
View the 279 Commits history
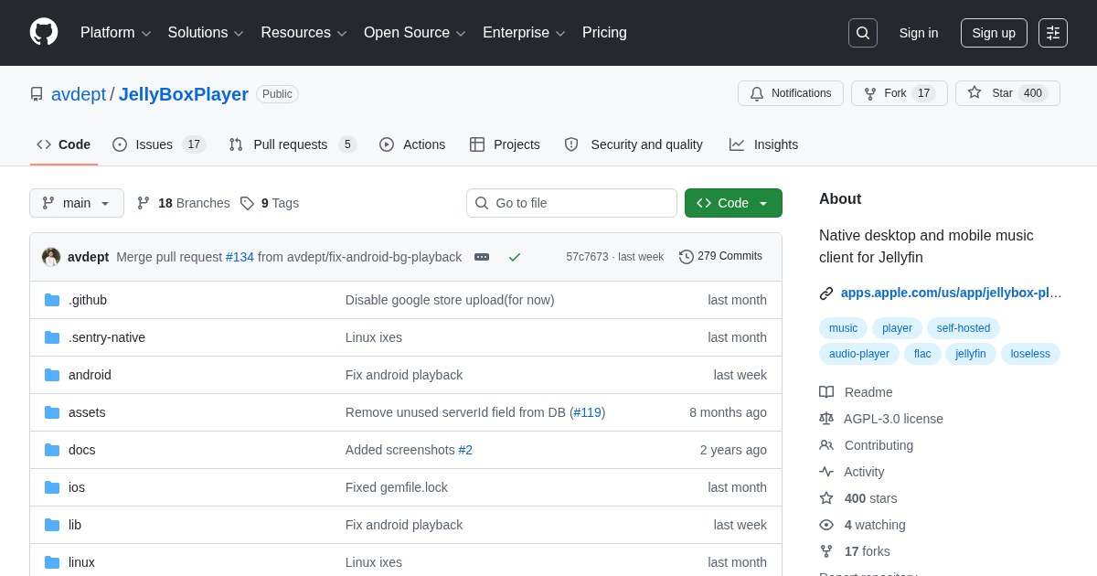pyautogui.click(x=720, y=256)
